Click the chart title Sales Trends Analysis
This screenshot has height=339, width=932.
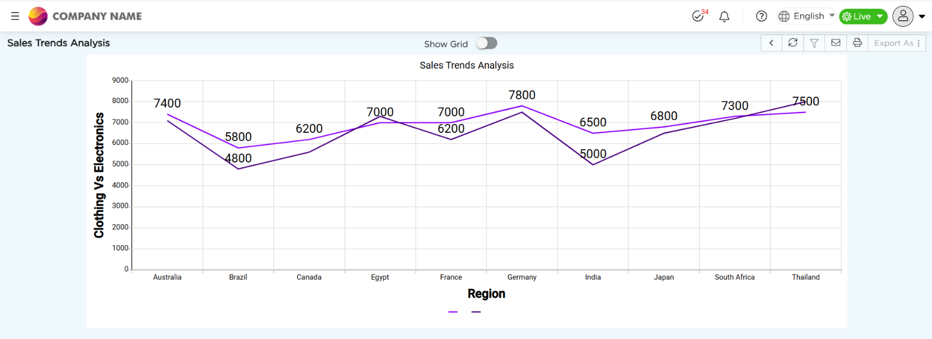467,65
